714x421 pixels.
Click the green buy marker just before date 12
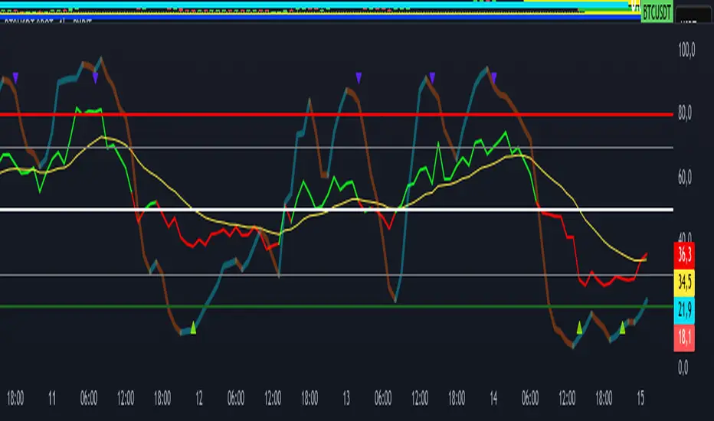pyautogui.click(x=193, y=328)
